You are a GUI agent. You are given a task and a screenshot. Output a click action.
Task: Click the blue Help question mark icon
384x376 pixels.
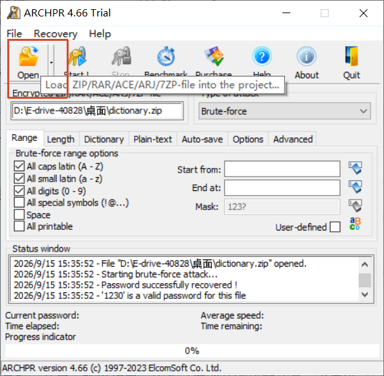262,57
